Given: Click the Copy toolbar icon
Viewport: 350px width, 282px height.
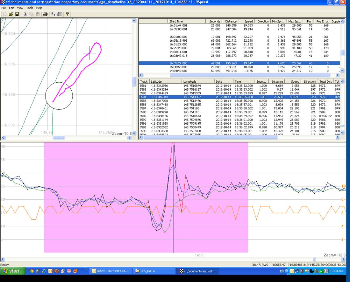Looking at the screenshot, I should [x=32, y=14].
